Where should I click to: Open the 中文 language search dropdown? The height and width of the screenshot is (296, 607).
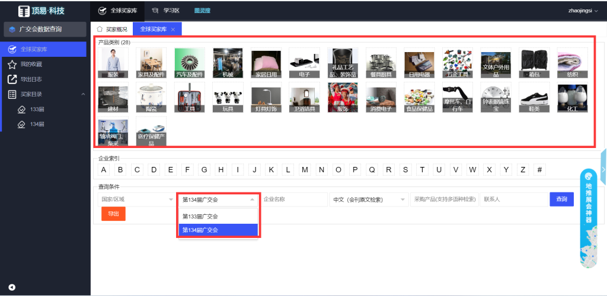pos(369,200)
